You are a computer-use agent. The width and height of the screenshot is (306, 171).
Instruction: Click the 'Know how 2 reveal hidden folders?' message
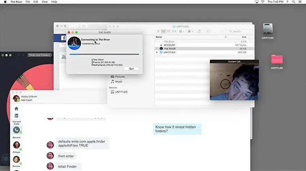tap(177, 129)
